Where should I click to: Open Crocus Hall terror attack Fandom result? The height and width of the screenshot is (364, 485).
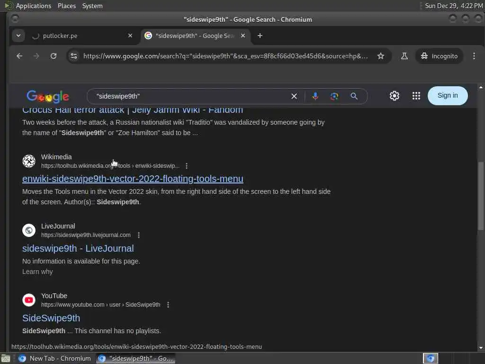pos(133,110)
